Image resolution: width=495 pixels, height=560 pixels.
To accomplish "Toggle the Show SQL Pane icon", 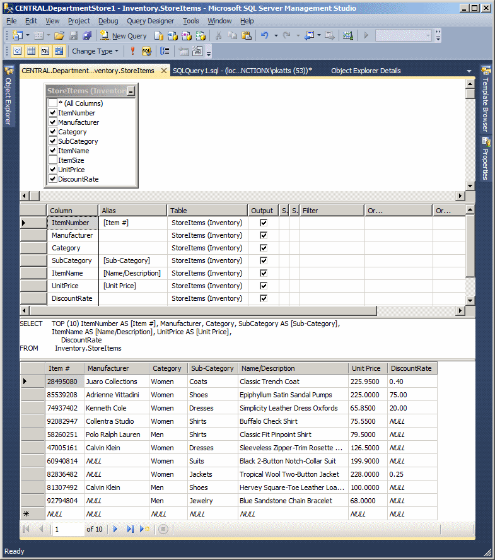I will point(45,51).
